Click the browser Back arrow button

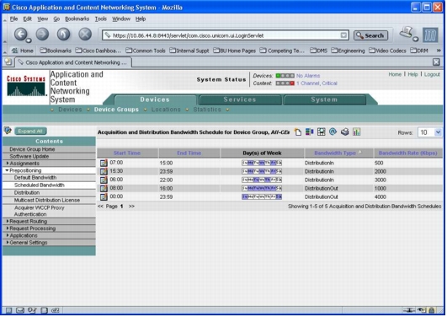[x=21, y=35]
